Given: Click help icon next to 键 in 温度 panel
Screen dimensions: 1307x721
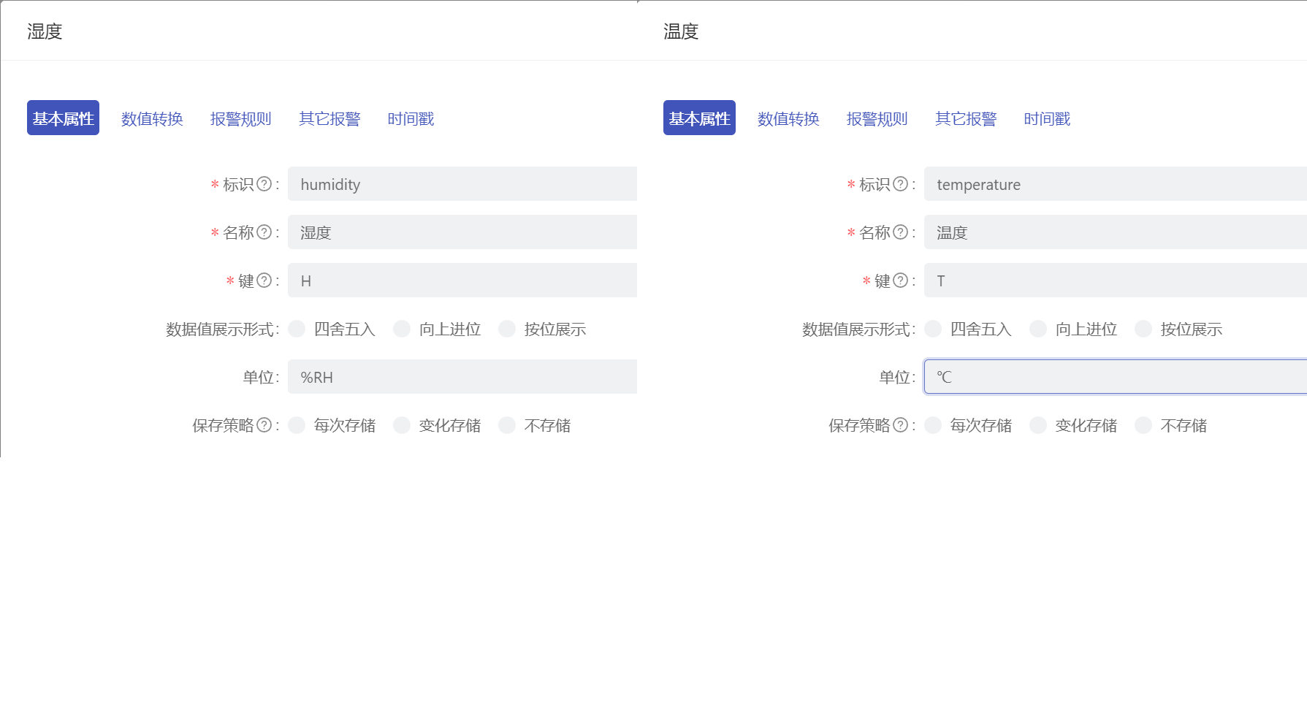Looking at the screenshot, I should point(901,281).
